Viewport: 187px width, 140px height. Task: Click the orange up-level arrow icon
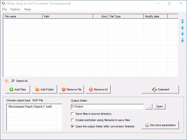(7, 81)
